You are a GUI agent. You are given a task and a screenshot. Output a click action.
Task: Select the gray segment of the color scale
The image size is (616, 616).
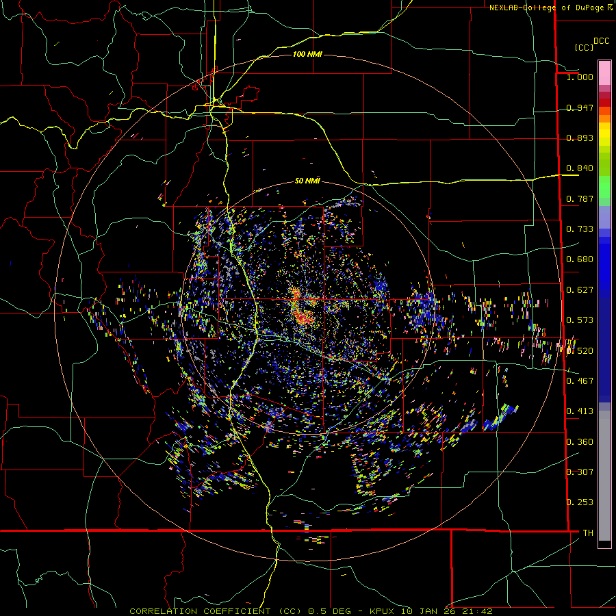point(604,476)
